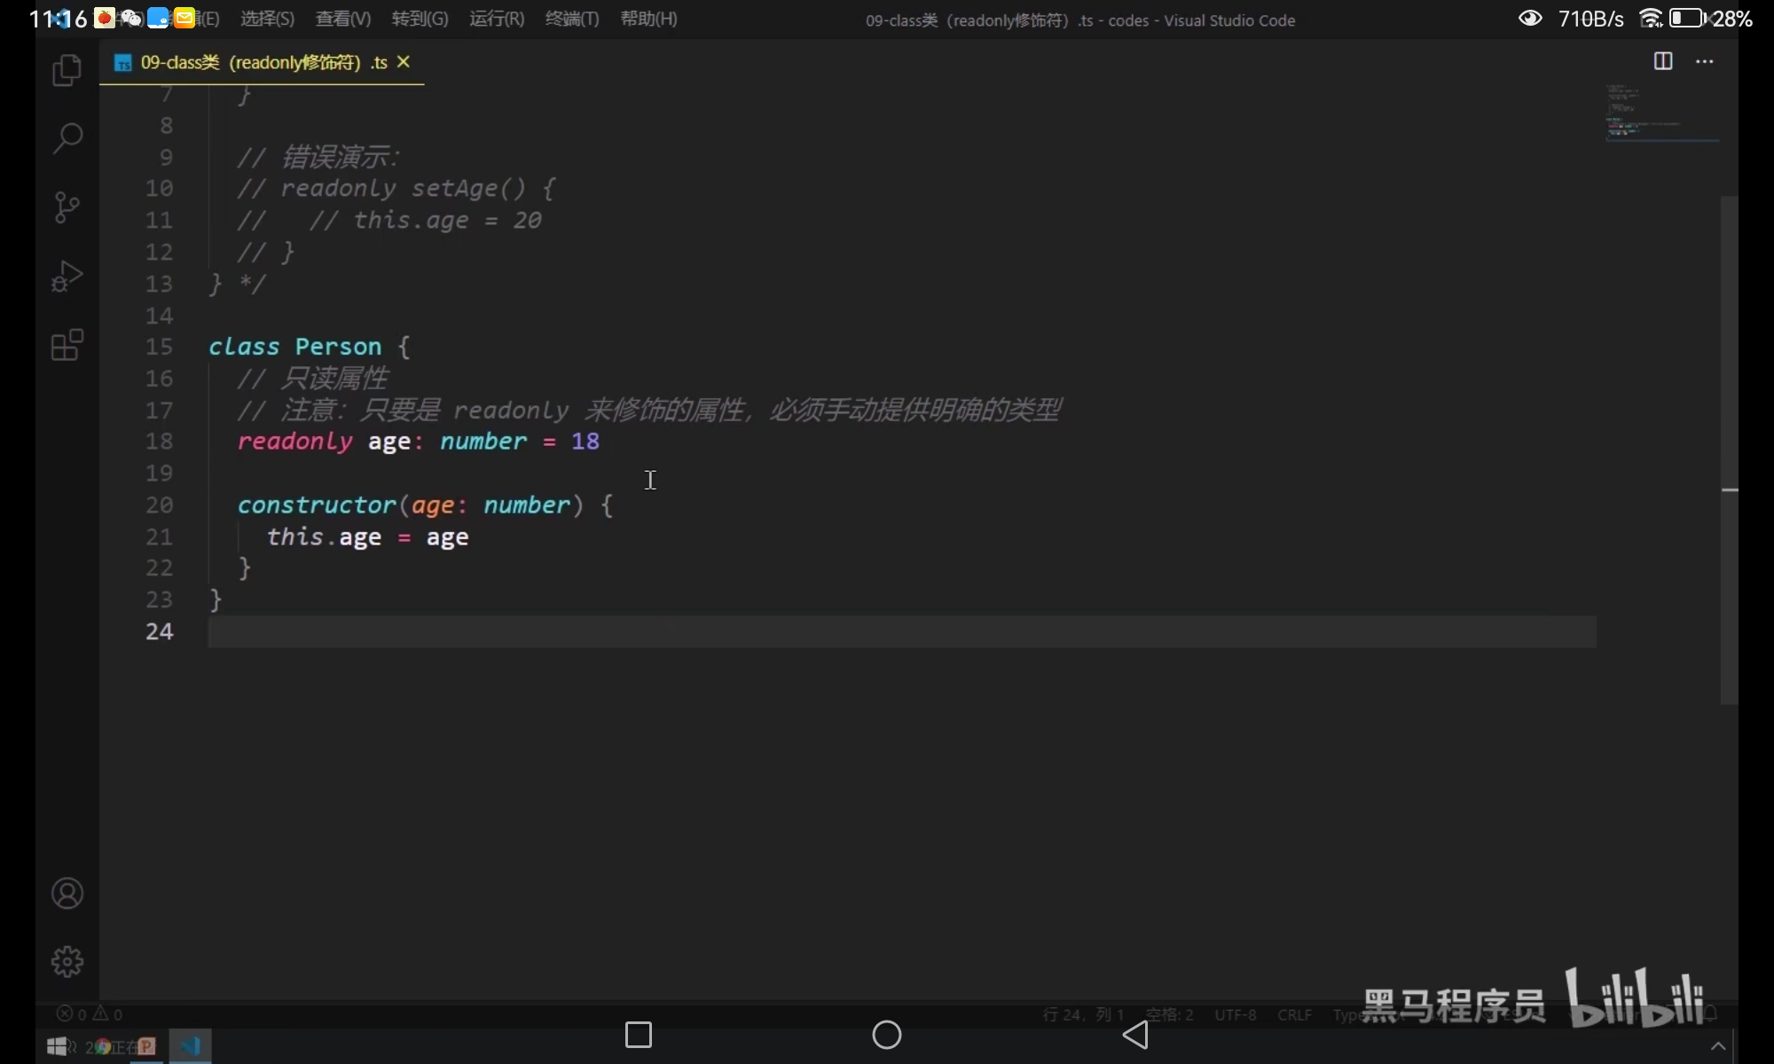Open the Manage settings gear

(x=67, y=961)
